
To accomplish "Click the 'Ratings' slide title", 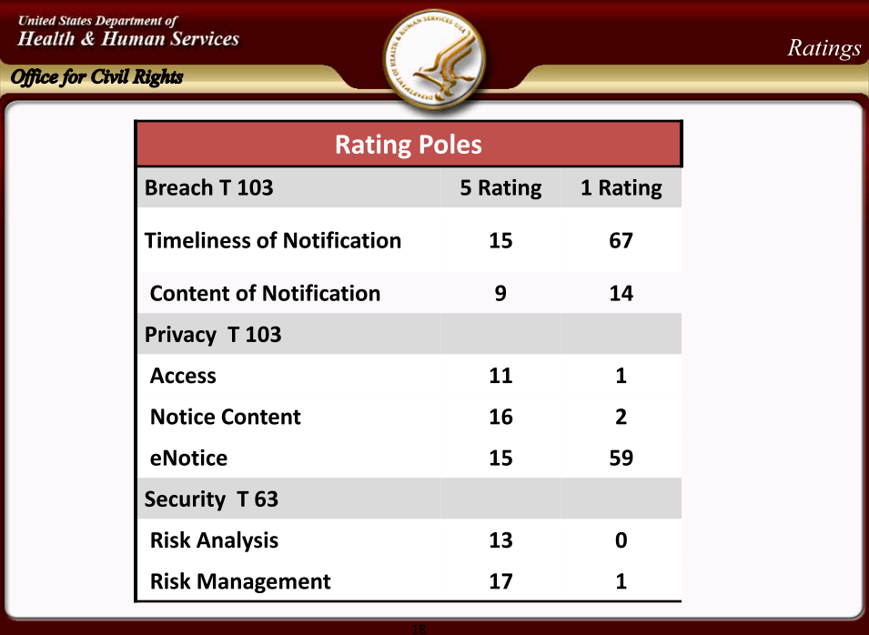I will [x=824, y=49].
